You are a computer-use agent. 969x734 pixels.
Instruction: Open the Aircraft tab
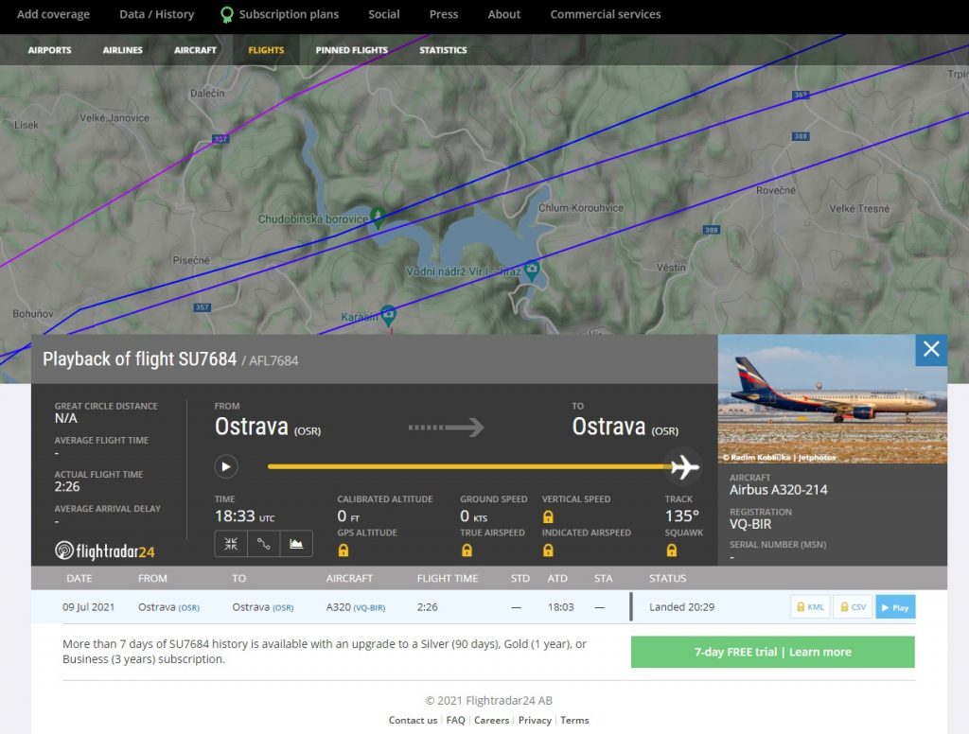(195, 50)
